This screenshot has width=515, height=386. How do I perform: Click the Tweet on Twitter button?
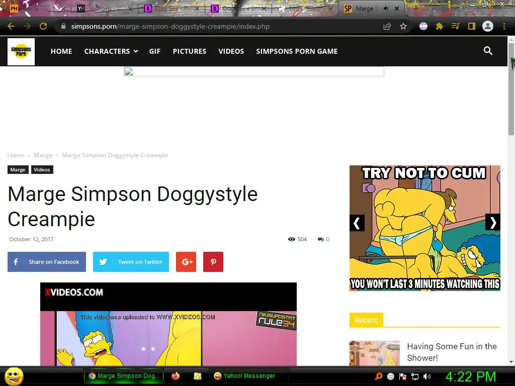click(131, 262)
